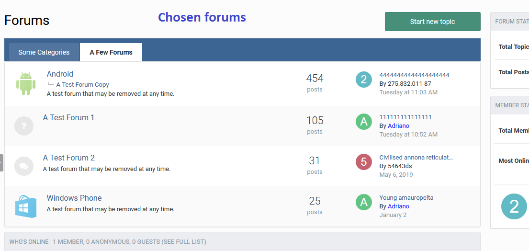The height and width of the screenshot is (251, 529).
Task: Click the Start new topic button
Action: point(432,22)
